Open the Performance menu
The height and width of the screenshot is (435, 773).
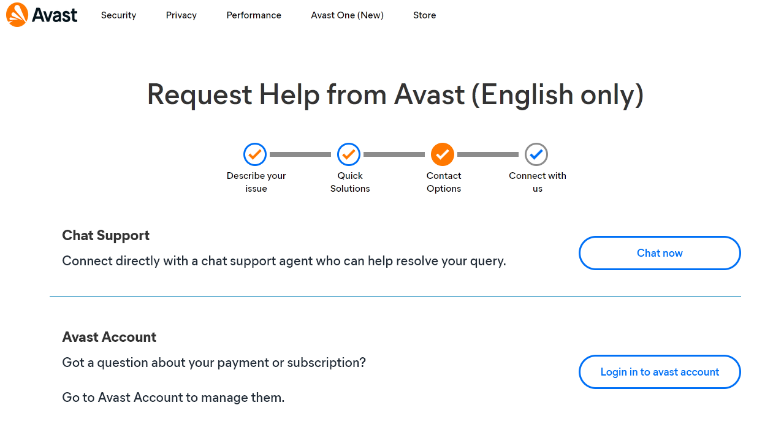(254, 15)
